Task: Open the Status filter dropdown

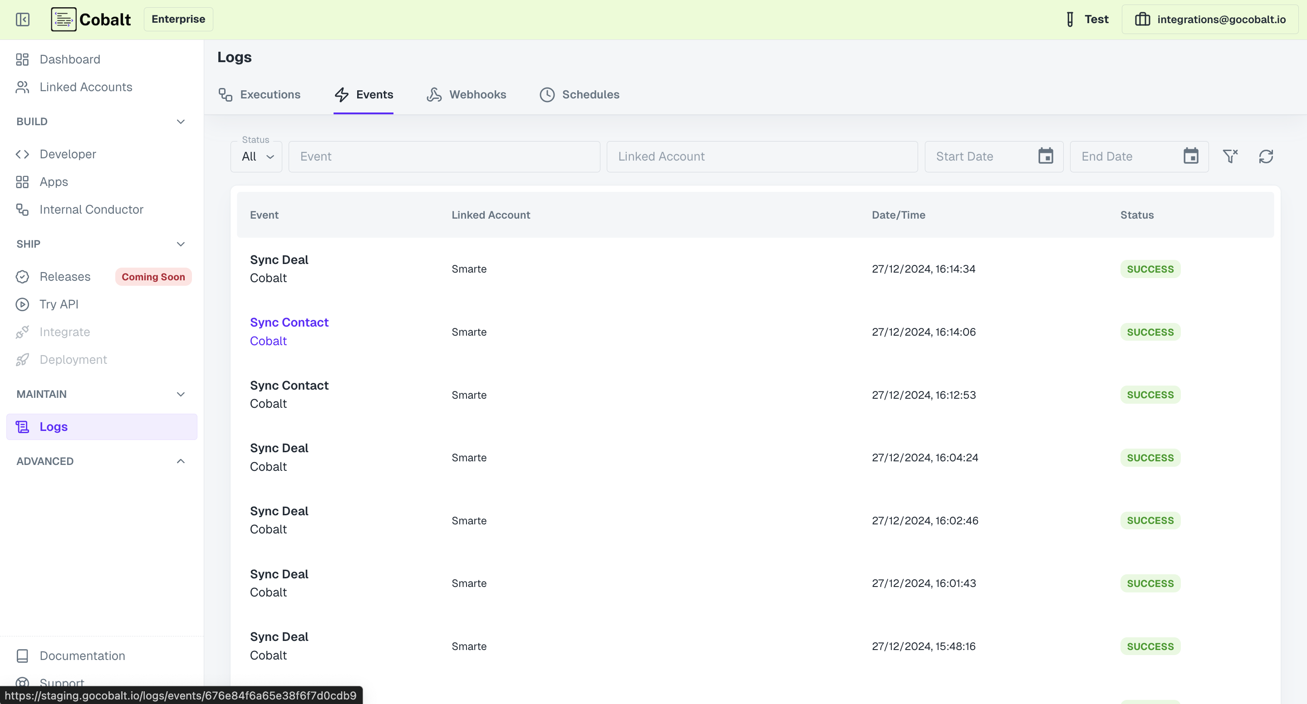Action: 256,156
